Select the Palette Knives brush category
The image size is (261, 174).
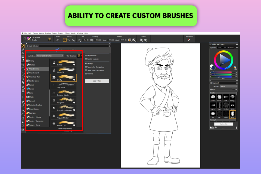(37, 81)
